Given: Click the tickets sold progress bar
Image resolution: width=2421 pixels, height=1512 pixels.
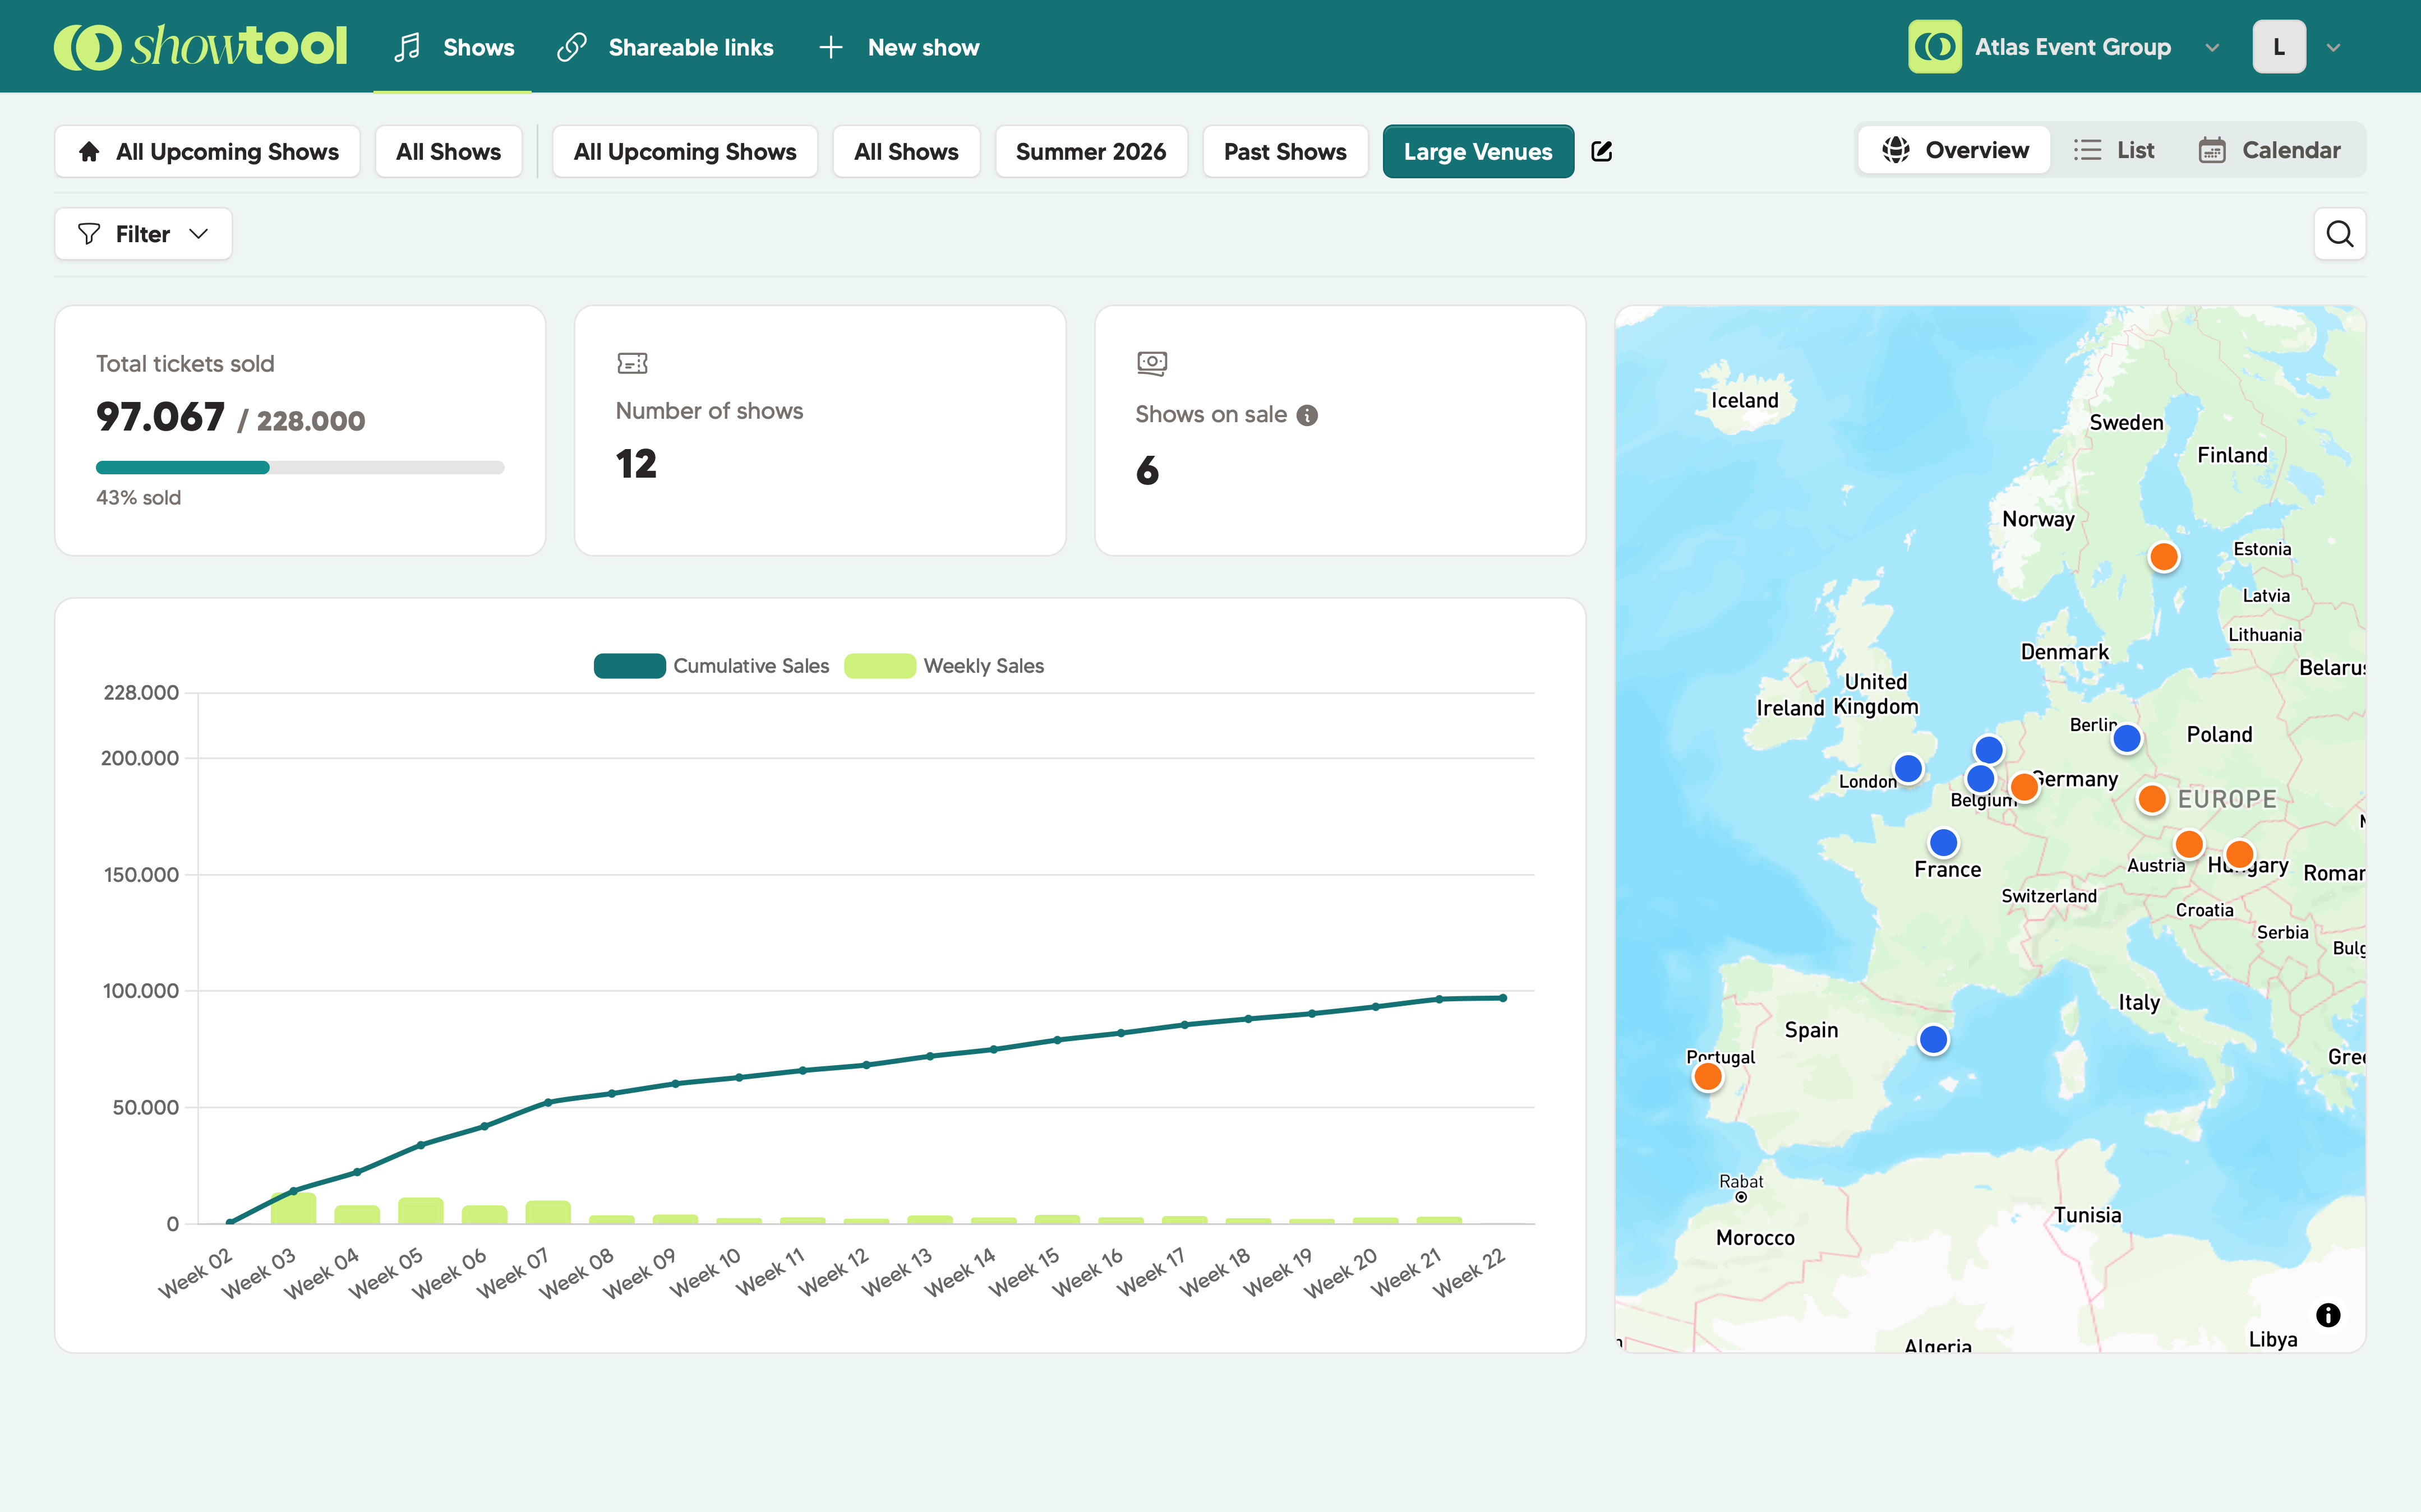Looking at the screenshot, I should (300, 467).
